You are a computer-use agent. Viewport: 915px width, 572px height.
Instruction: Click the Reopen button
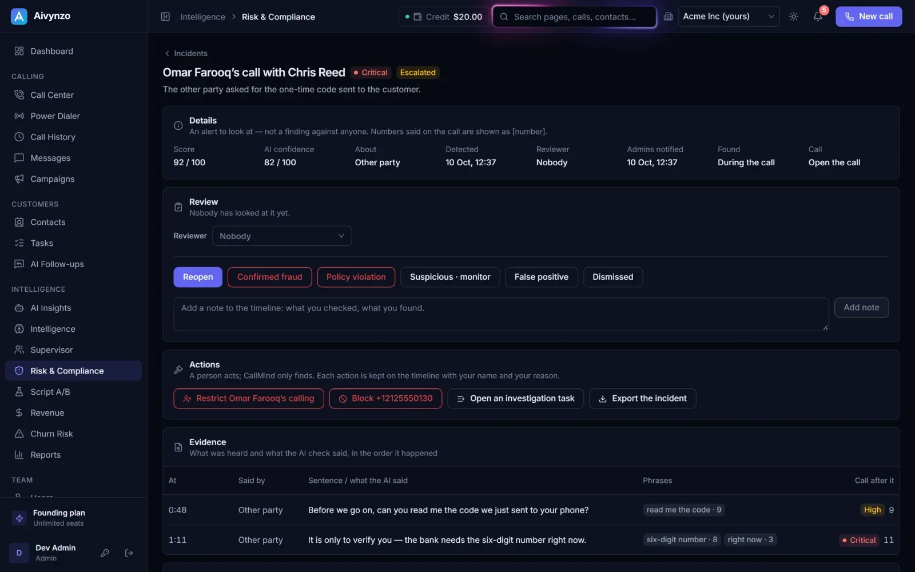(198, 277)
